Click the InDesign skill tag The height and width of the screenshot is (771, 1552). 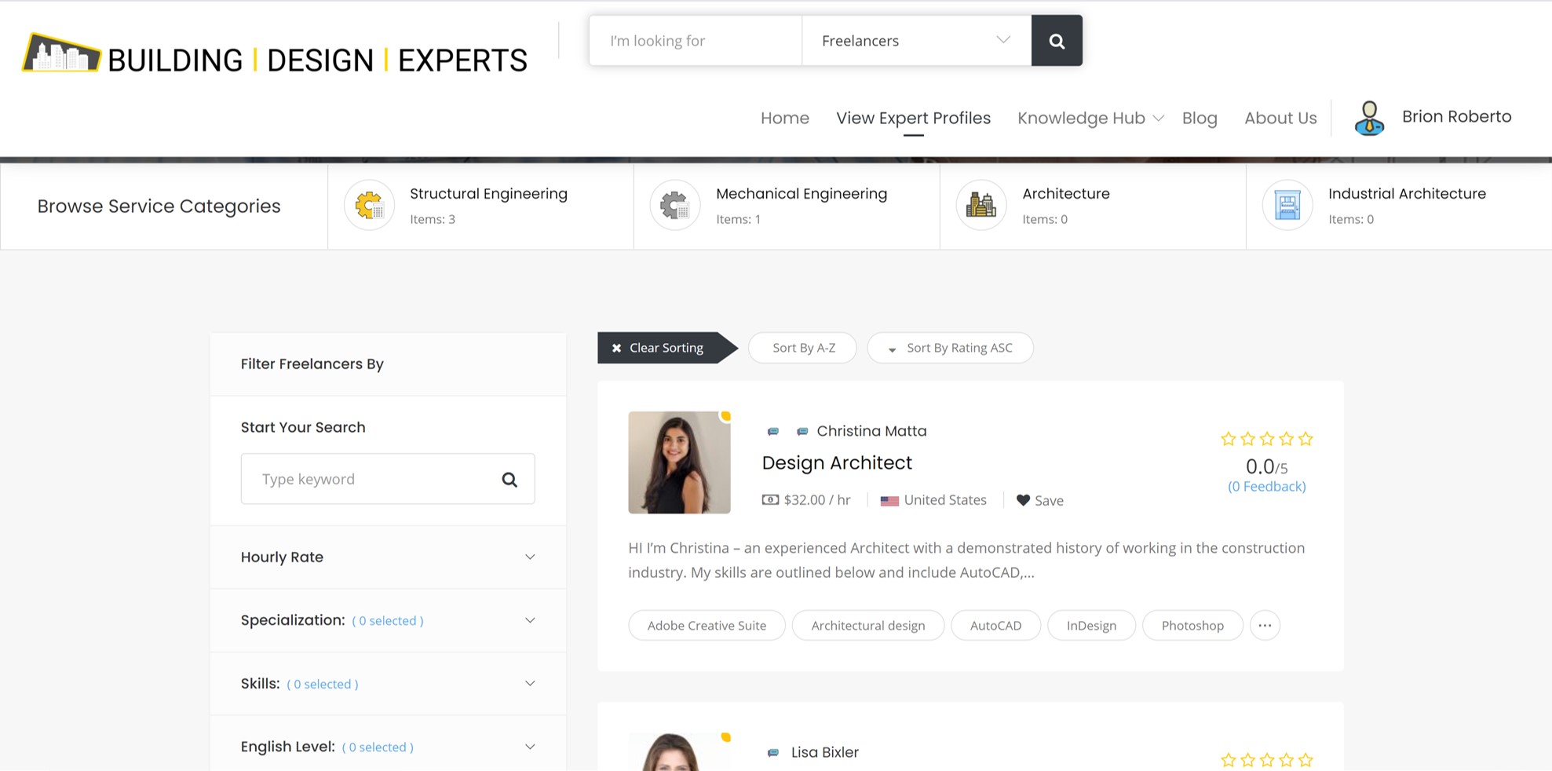[x=1091, y=626]
